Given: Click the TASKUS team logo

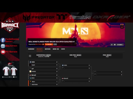Looking at the screenshot, I should pos(30,71).
